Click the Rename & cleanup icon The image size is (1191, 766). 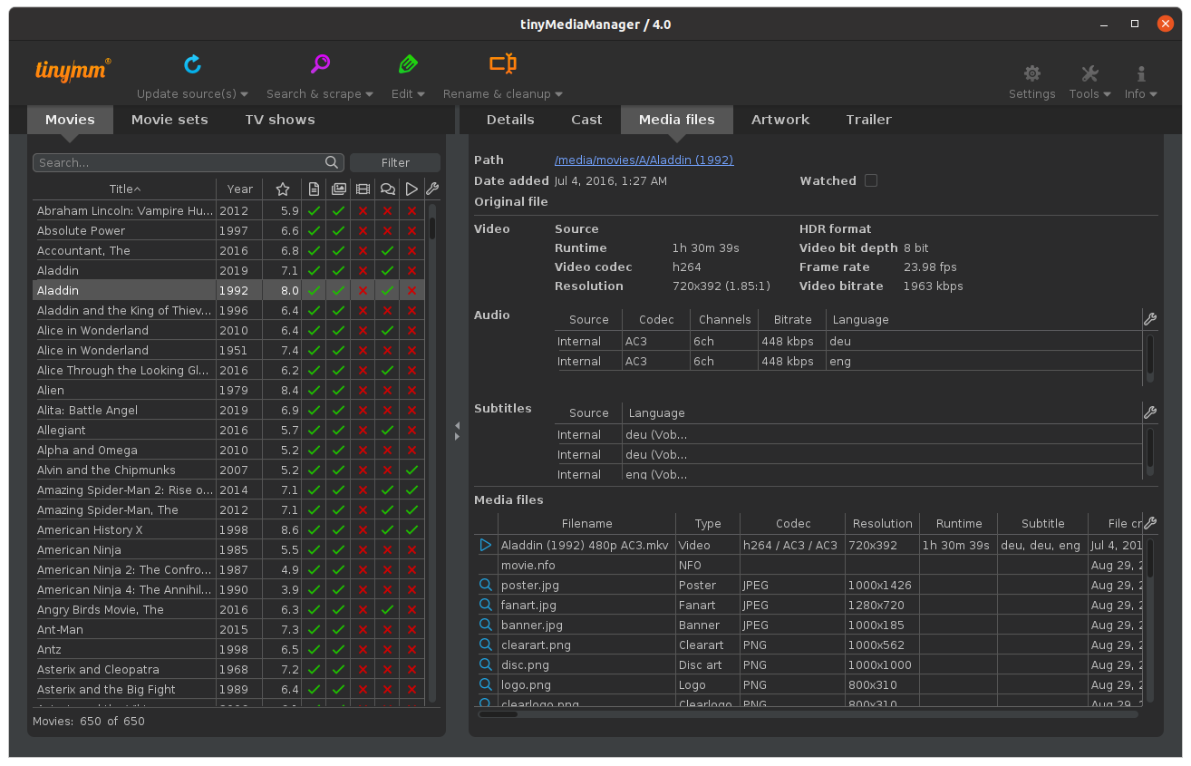(x=502, y=64)
